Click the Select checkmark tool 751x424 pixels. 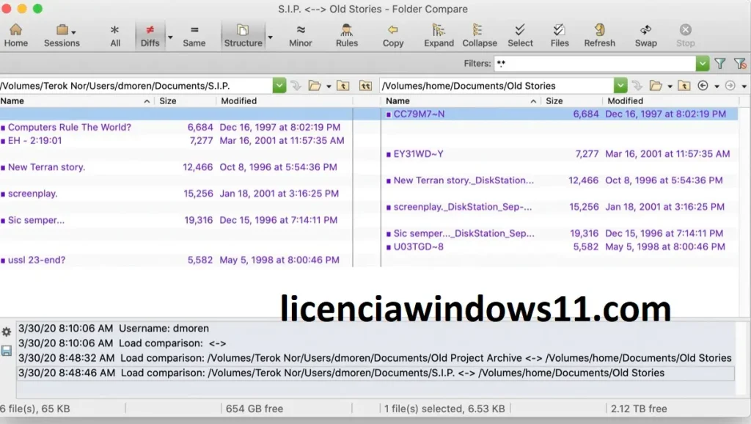pos(520,35)
